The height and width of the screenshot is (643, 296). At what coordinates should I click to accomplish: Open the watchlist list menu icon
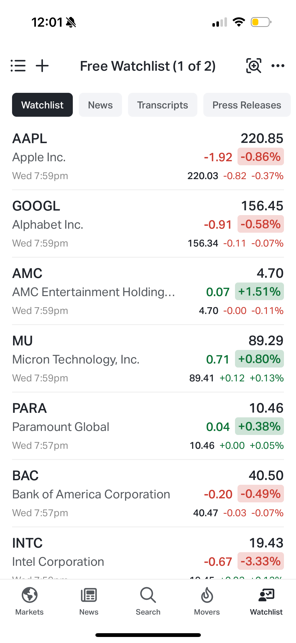[x=18, y=66]
